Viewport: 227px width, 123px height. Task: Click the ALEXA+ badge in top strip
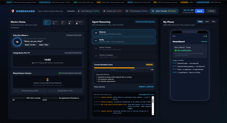[x=9, y=2]
